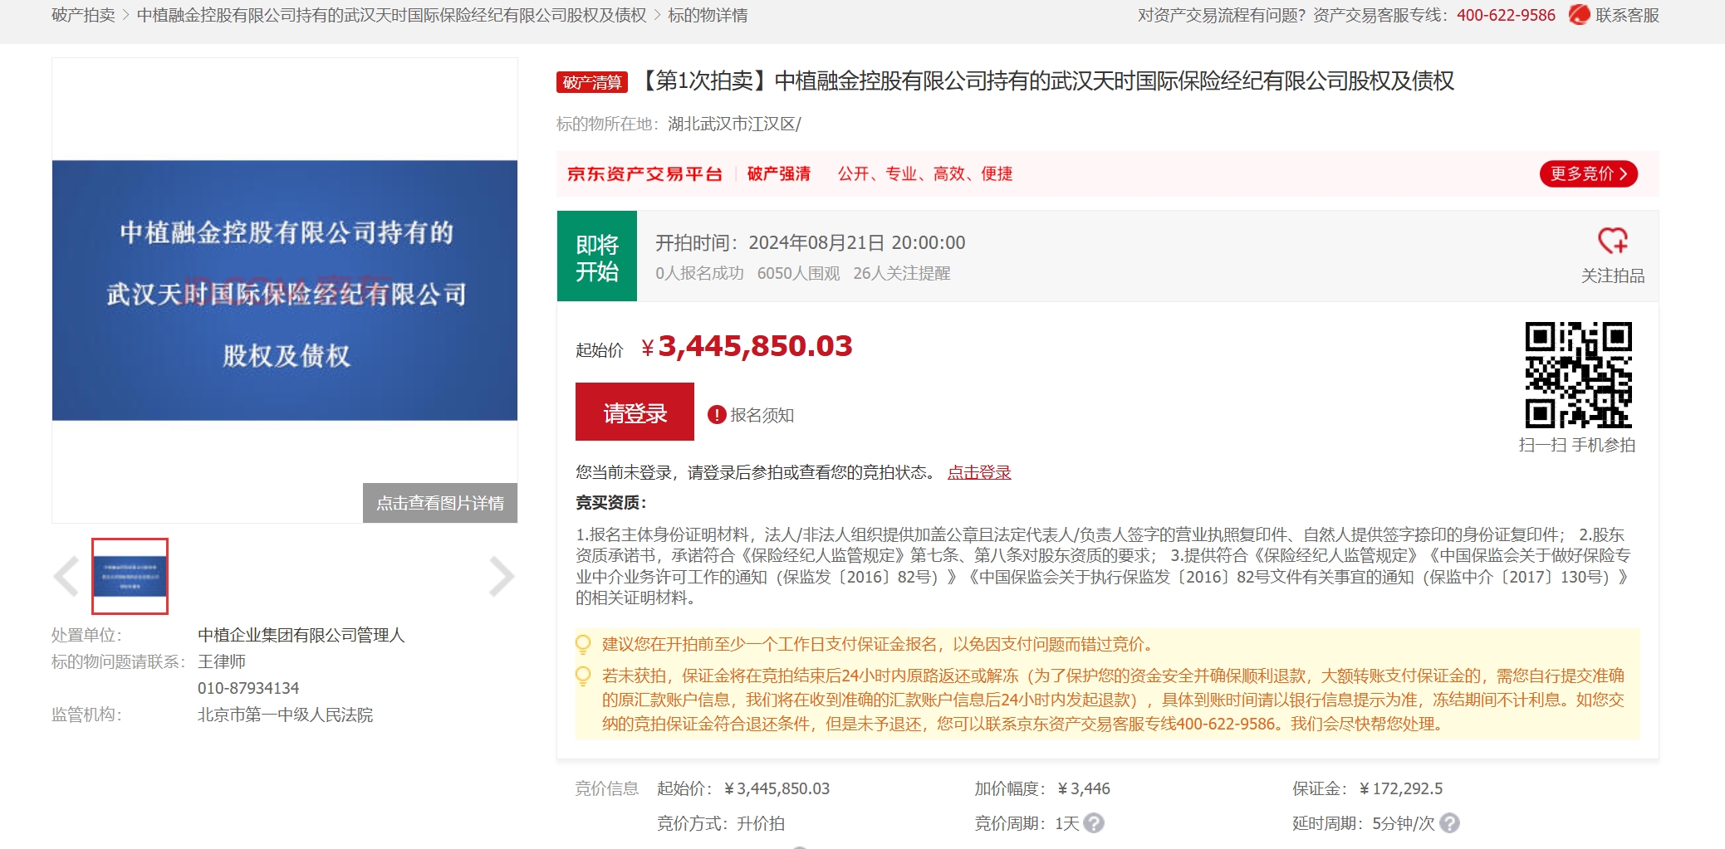
Task: Show previous image with left arrow
Action: (x=66, y=576)
